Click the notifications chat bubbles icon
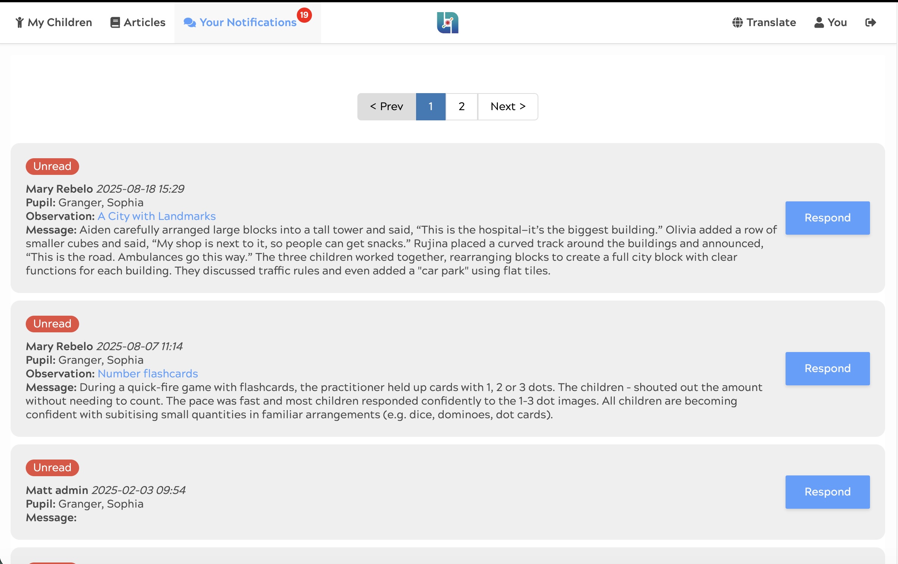 [x=189, y=23]
